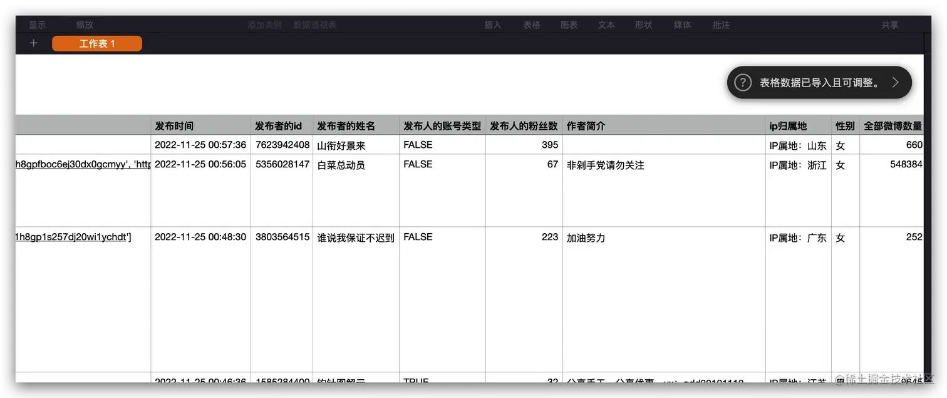Open the 插入 toolbar menu
This screenshot has width=947, height=398.
(x=493, y=25)
